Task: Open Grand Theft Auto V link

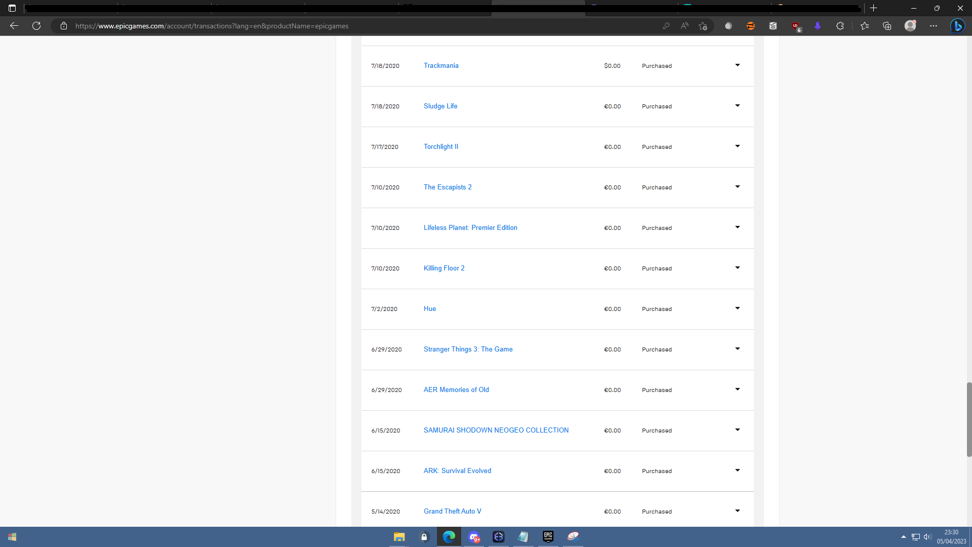Action: pyautogui.click(x=453, y=512)
